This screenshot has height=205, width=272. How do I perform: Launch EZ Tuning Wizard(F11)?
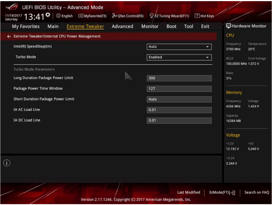[x=172, y=16]
